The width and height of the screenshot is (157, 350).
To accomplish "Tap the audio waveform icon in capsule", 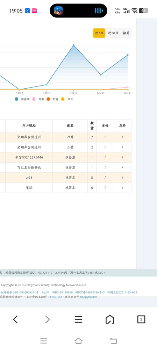I will pos(99,11).
